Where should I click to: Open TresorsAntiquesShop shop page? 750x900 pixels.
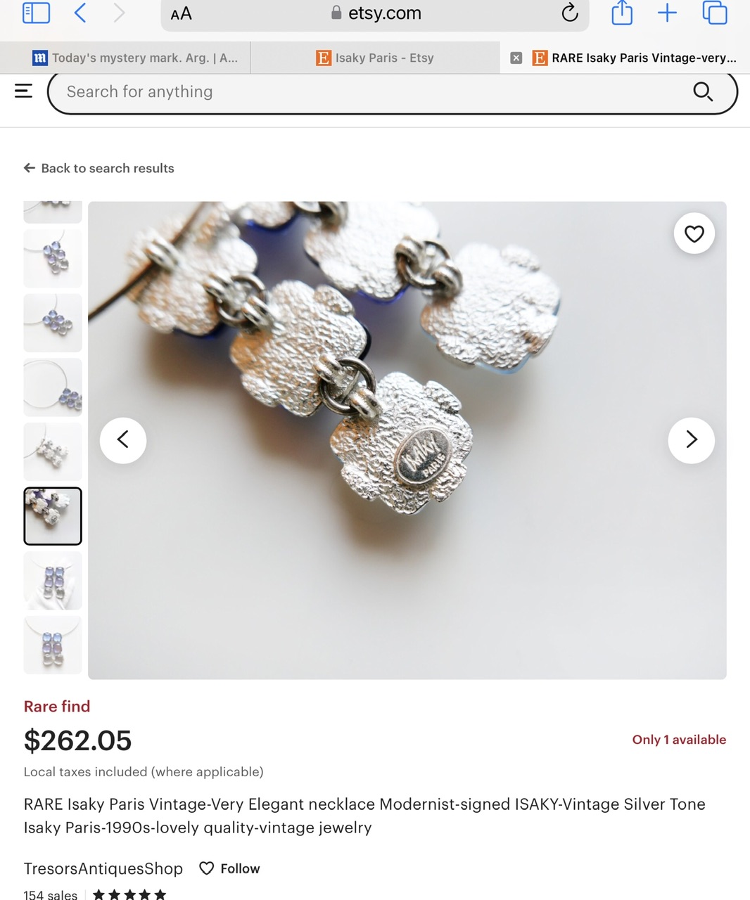click(x=103, y=868)
